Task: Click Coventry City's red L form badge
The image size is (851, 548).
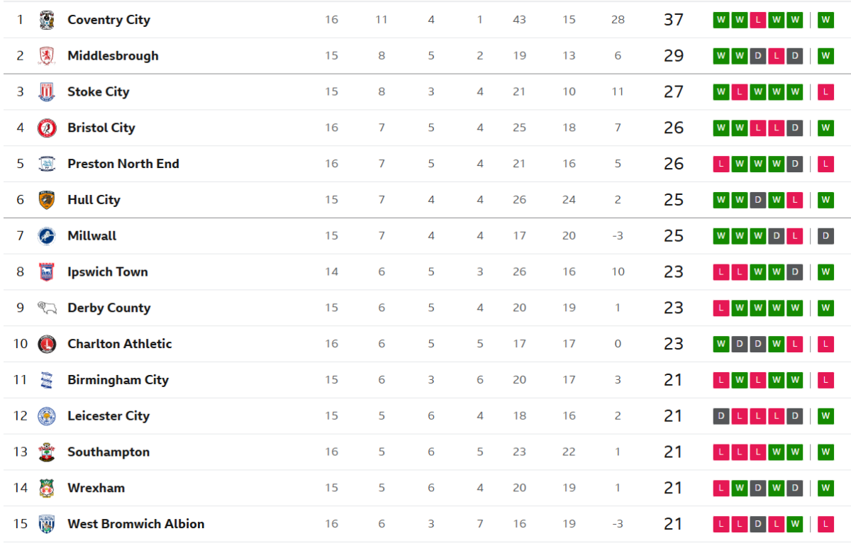Action: coord(757,20)
